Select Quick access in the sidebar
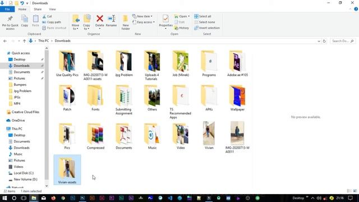The width and height of the screenshot is (359, 202). 21,53
